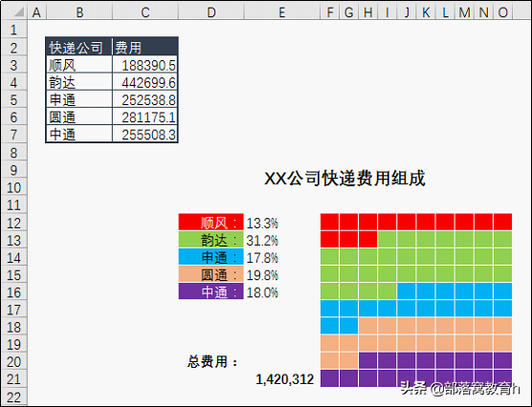
Task: Select row 8 header
Action: click(14, 152)
